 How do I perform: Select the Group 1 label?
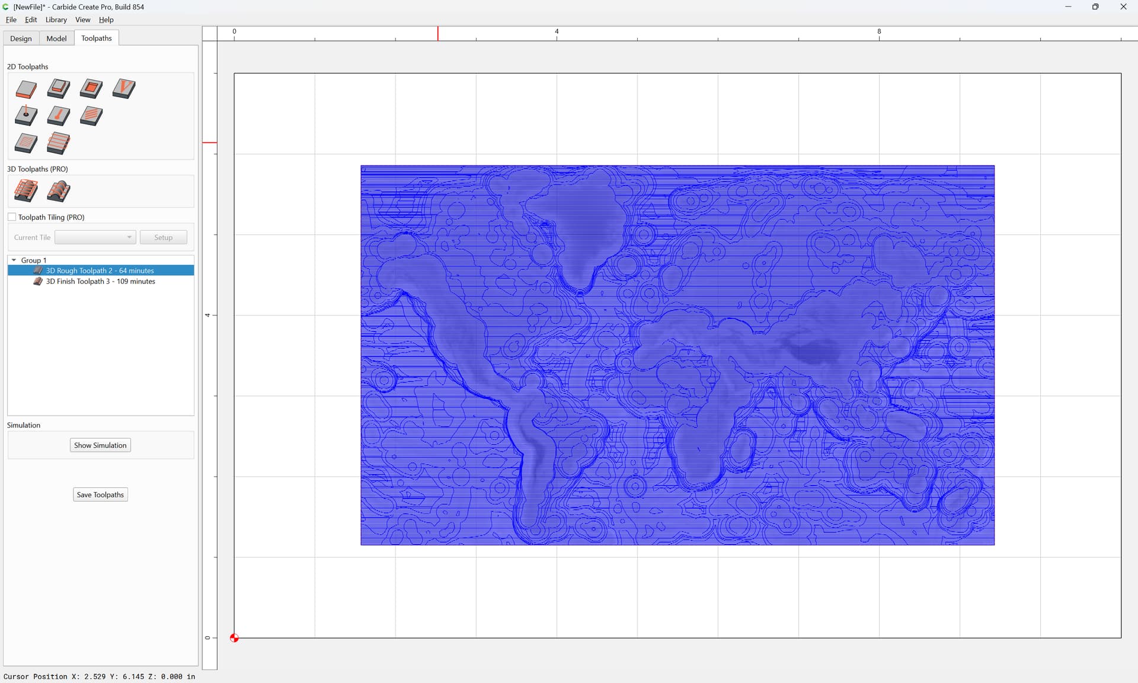coord(34,260)
